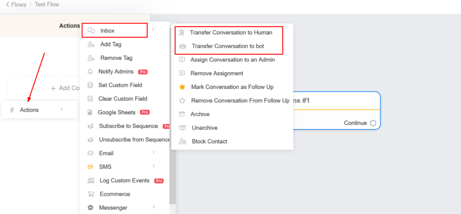The width and height of the screenshot is (461, 214).
Task: Select Transfer Conversation to Human
Action: [x=230, y=32]
